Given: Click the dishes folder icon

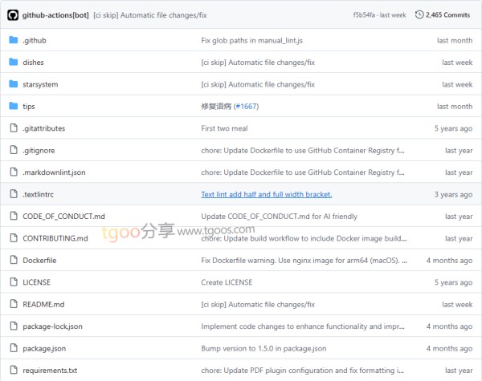Looking at the screenshot, I should (x=14, y=62).
